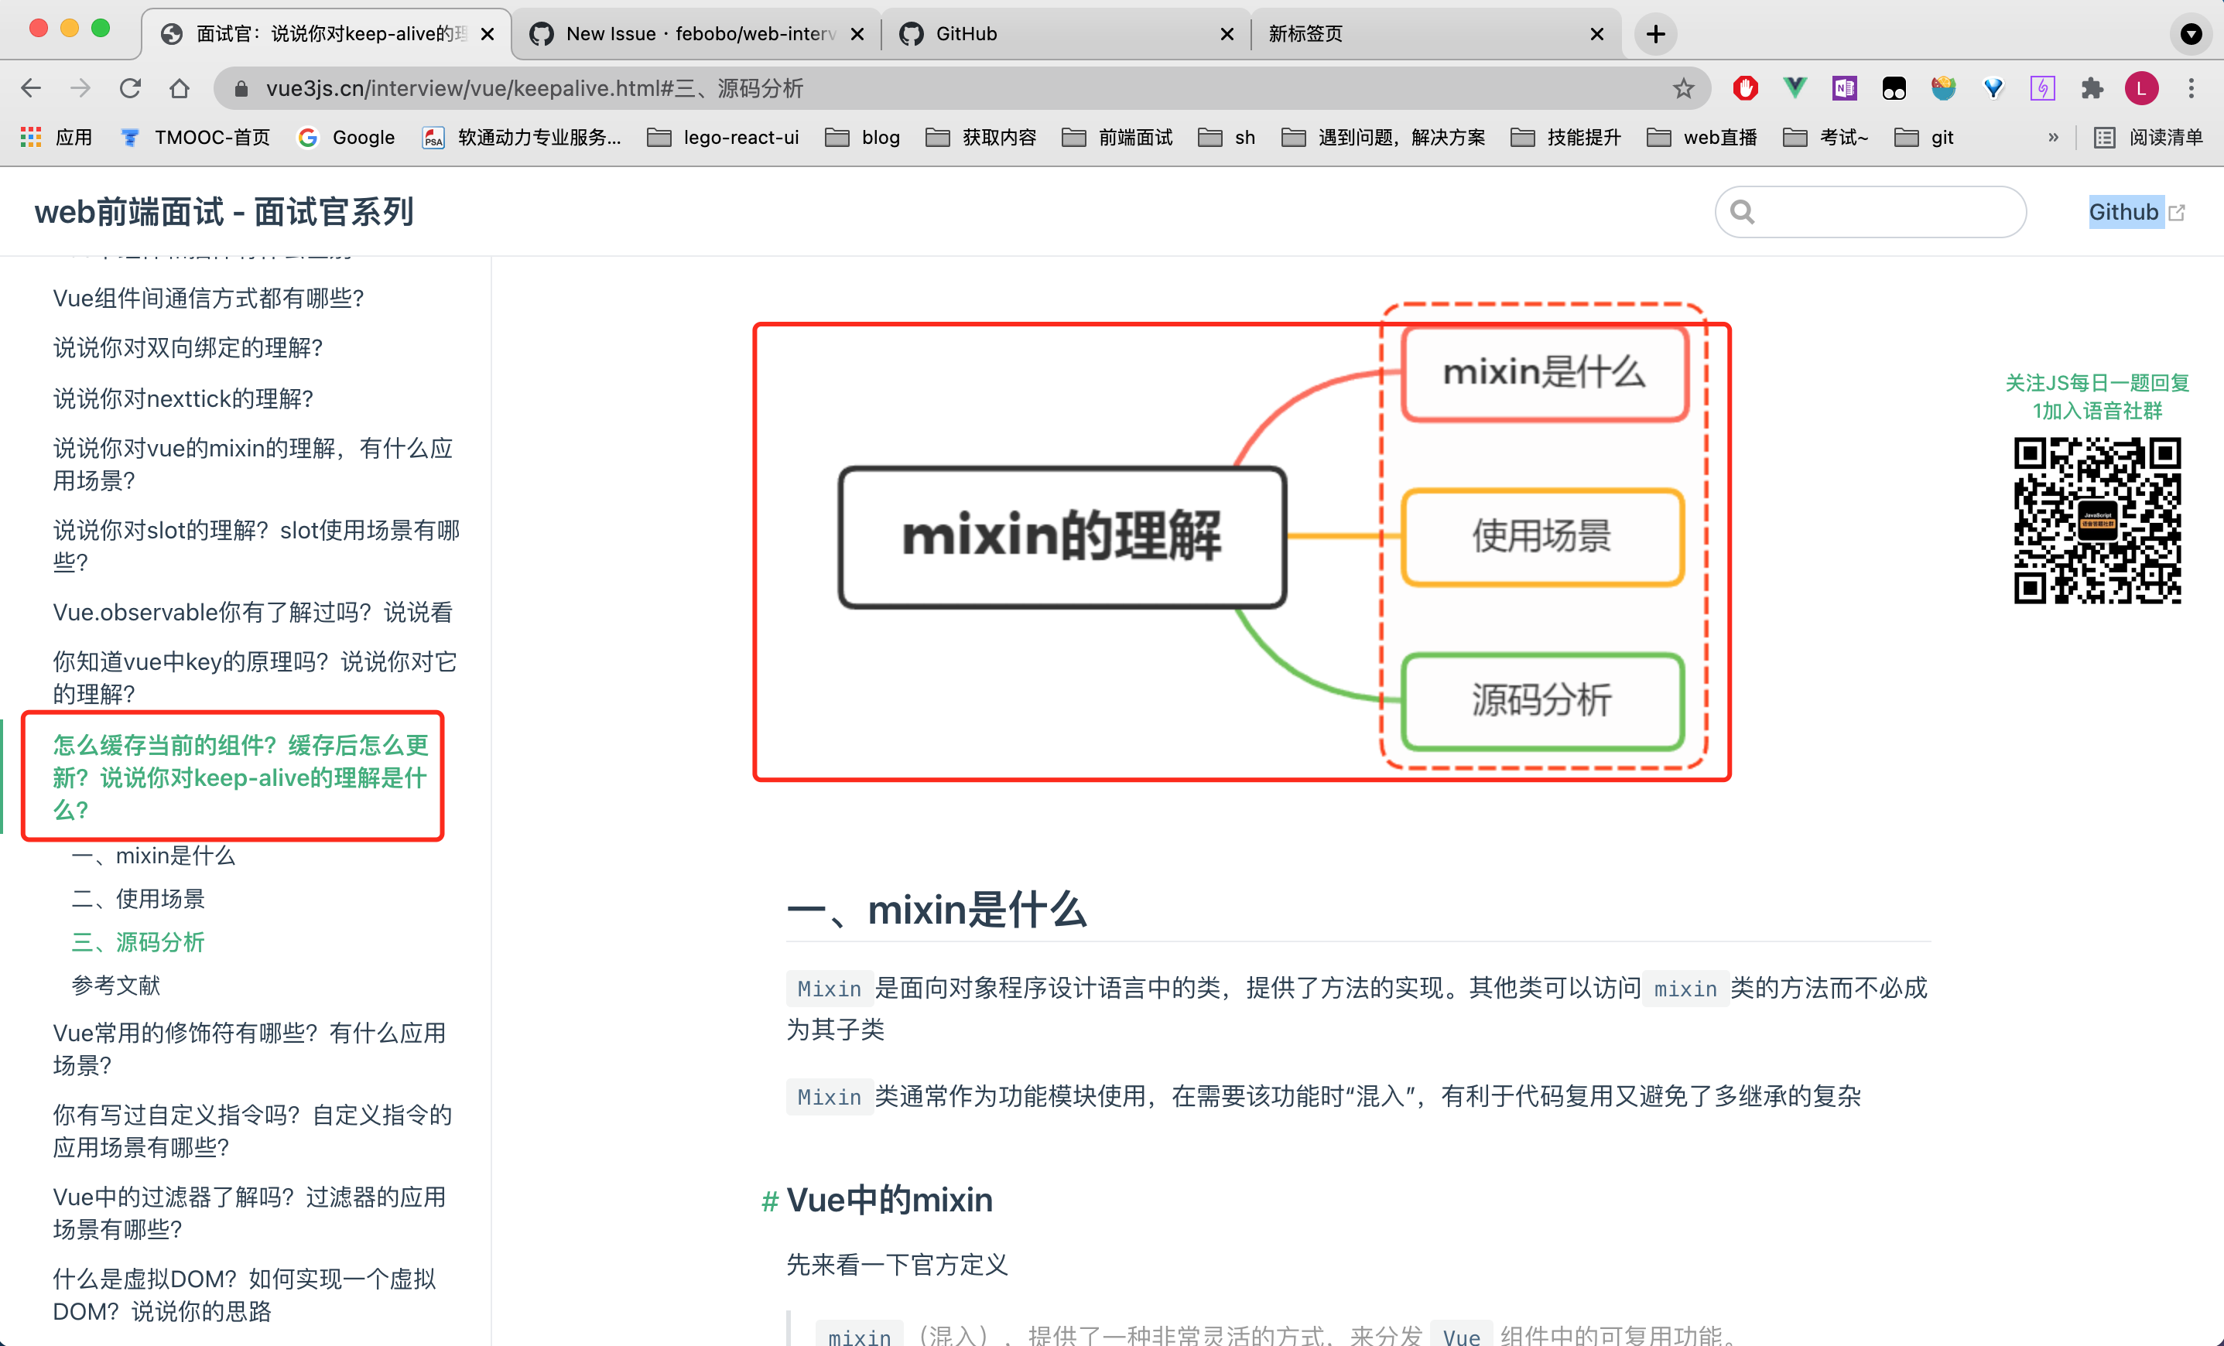This screenshot has height=1346, width=2224.
Task: Open the Chrome three-dot menu
Action: click(x=2192, y=87)
